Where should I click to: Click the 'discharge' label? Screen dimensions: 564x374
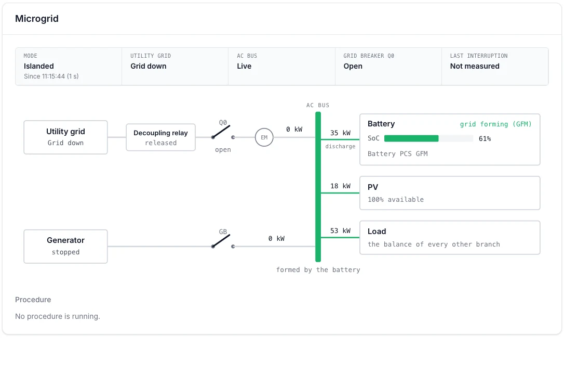coord(340,146)
